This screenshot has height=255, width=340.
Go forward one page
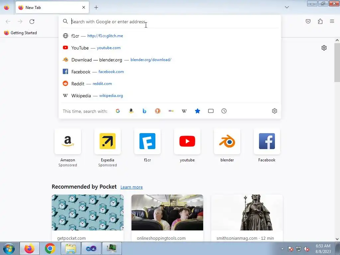click(20, 22)
